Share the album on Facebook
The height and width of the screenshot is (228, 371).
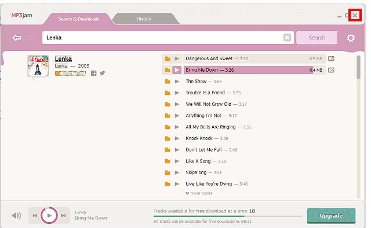(x=94, y=73)
